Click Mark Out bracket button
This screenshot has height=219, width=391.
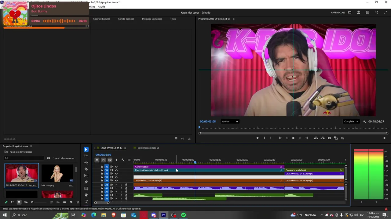pos(270,138)
